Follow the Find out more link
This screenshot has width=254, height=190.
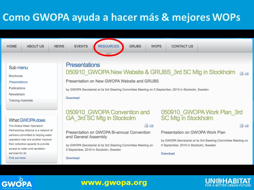[17, 158]
